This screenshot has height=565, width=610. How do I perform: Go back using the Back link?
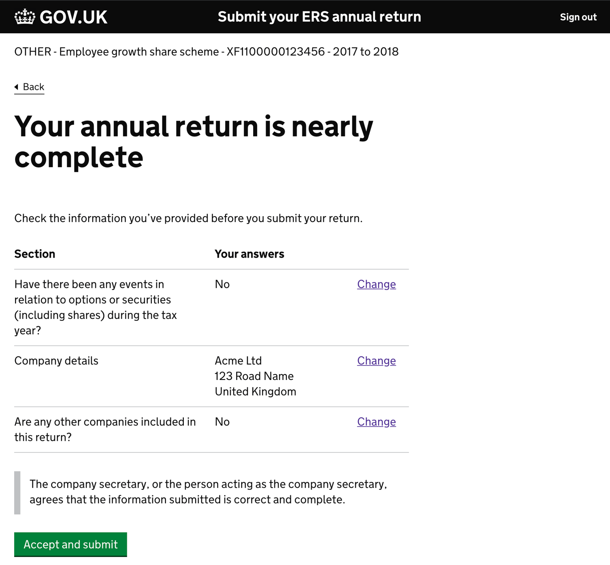point(33,87)
